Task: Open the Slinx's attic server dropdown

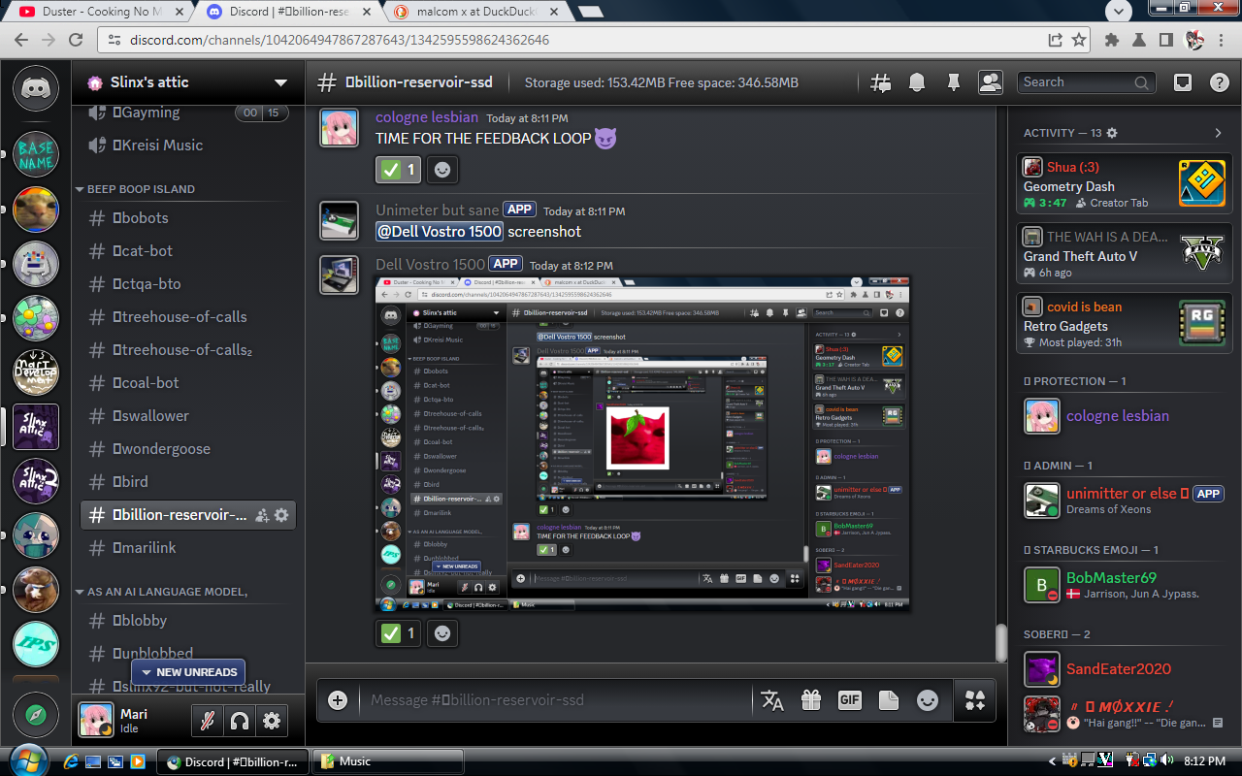Action: tap(280, 82)
